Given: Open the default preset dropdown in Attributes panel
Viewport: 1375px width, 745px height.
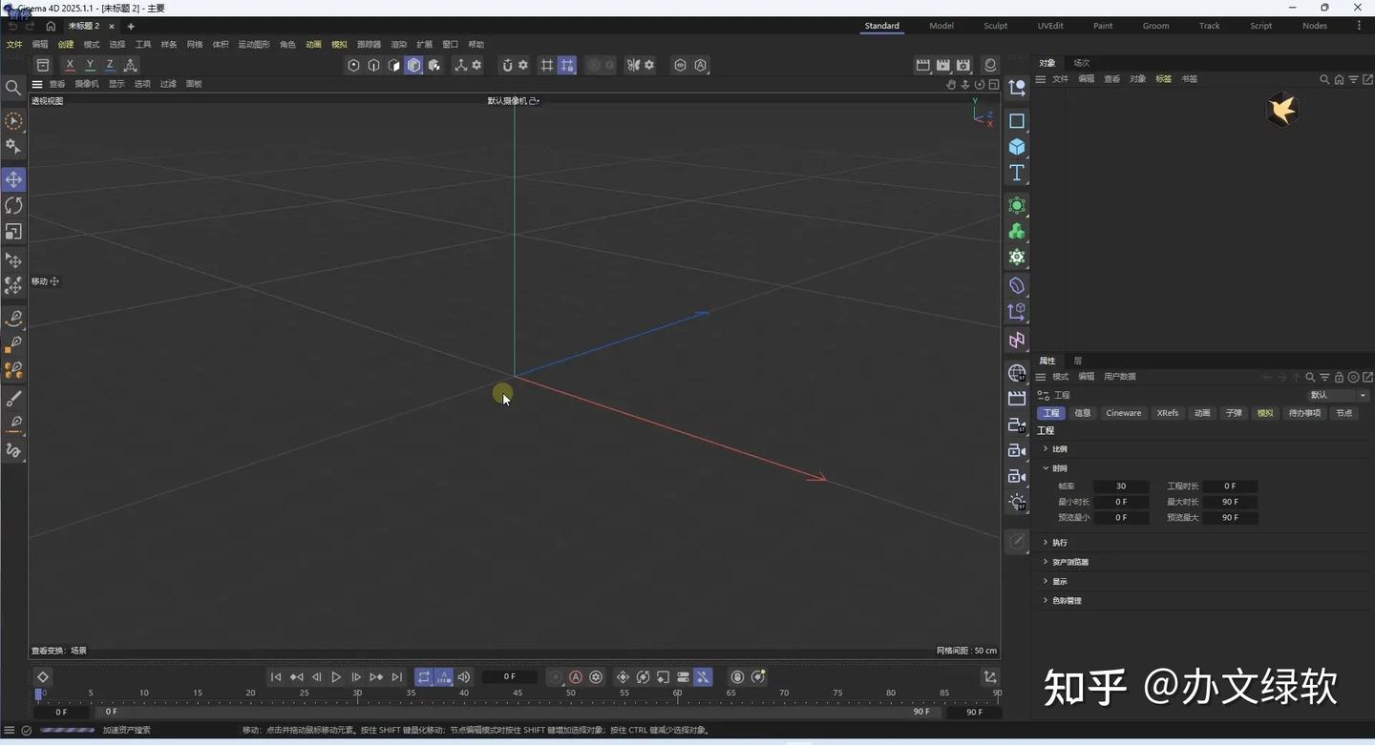Looking at the screenshot, I should click(1337, 395).
